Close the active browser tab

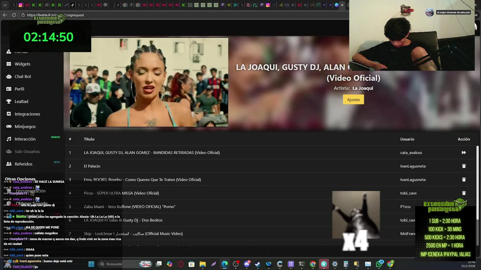click(342, 5)
